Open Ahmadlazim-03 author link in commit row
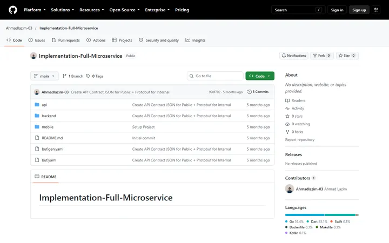The height and width of the screenshot is (243, 389). [x=55, y=92]
